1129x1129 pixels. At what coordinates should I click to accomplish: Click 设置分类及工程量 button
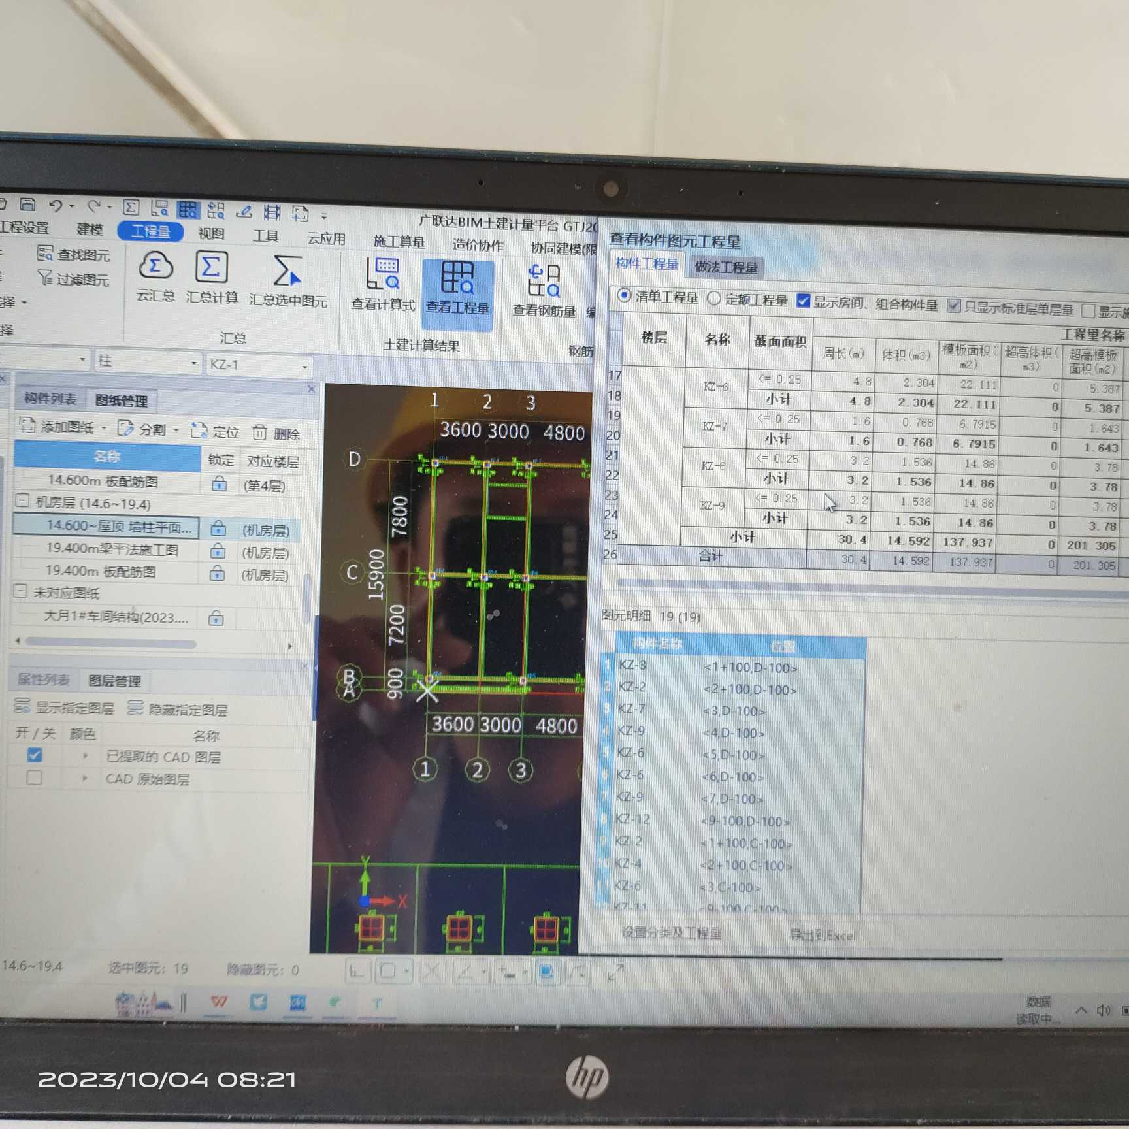coord(671,932)
